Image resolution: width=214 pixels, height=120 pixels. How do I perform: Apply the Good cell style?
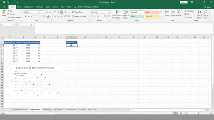[x=137, y=16]
